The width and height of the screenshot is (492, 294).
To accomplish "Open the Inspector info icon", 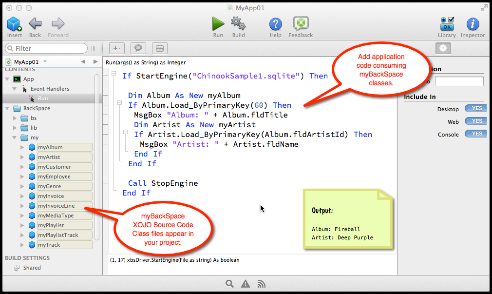I will (x=473, y=23).
